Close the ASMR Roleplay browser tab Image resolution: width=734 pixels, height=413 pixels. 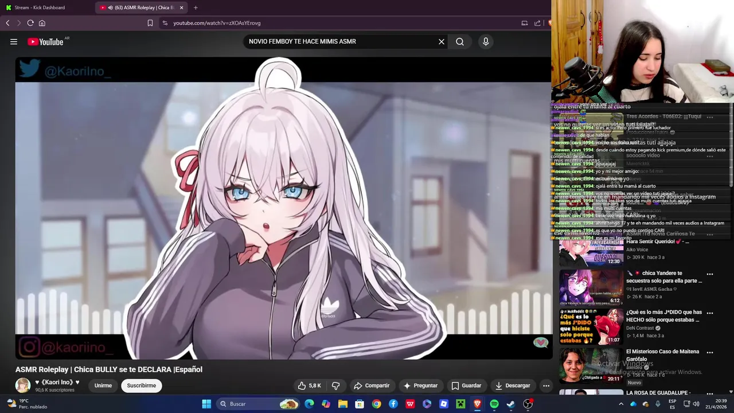coord(181,7)
